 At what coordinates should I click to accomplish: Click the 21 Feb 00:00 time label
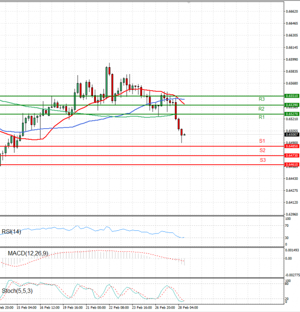96,307
